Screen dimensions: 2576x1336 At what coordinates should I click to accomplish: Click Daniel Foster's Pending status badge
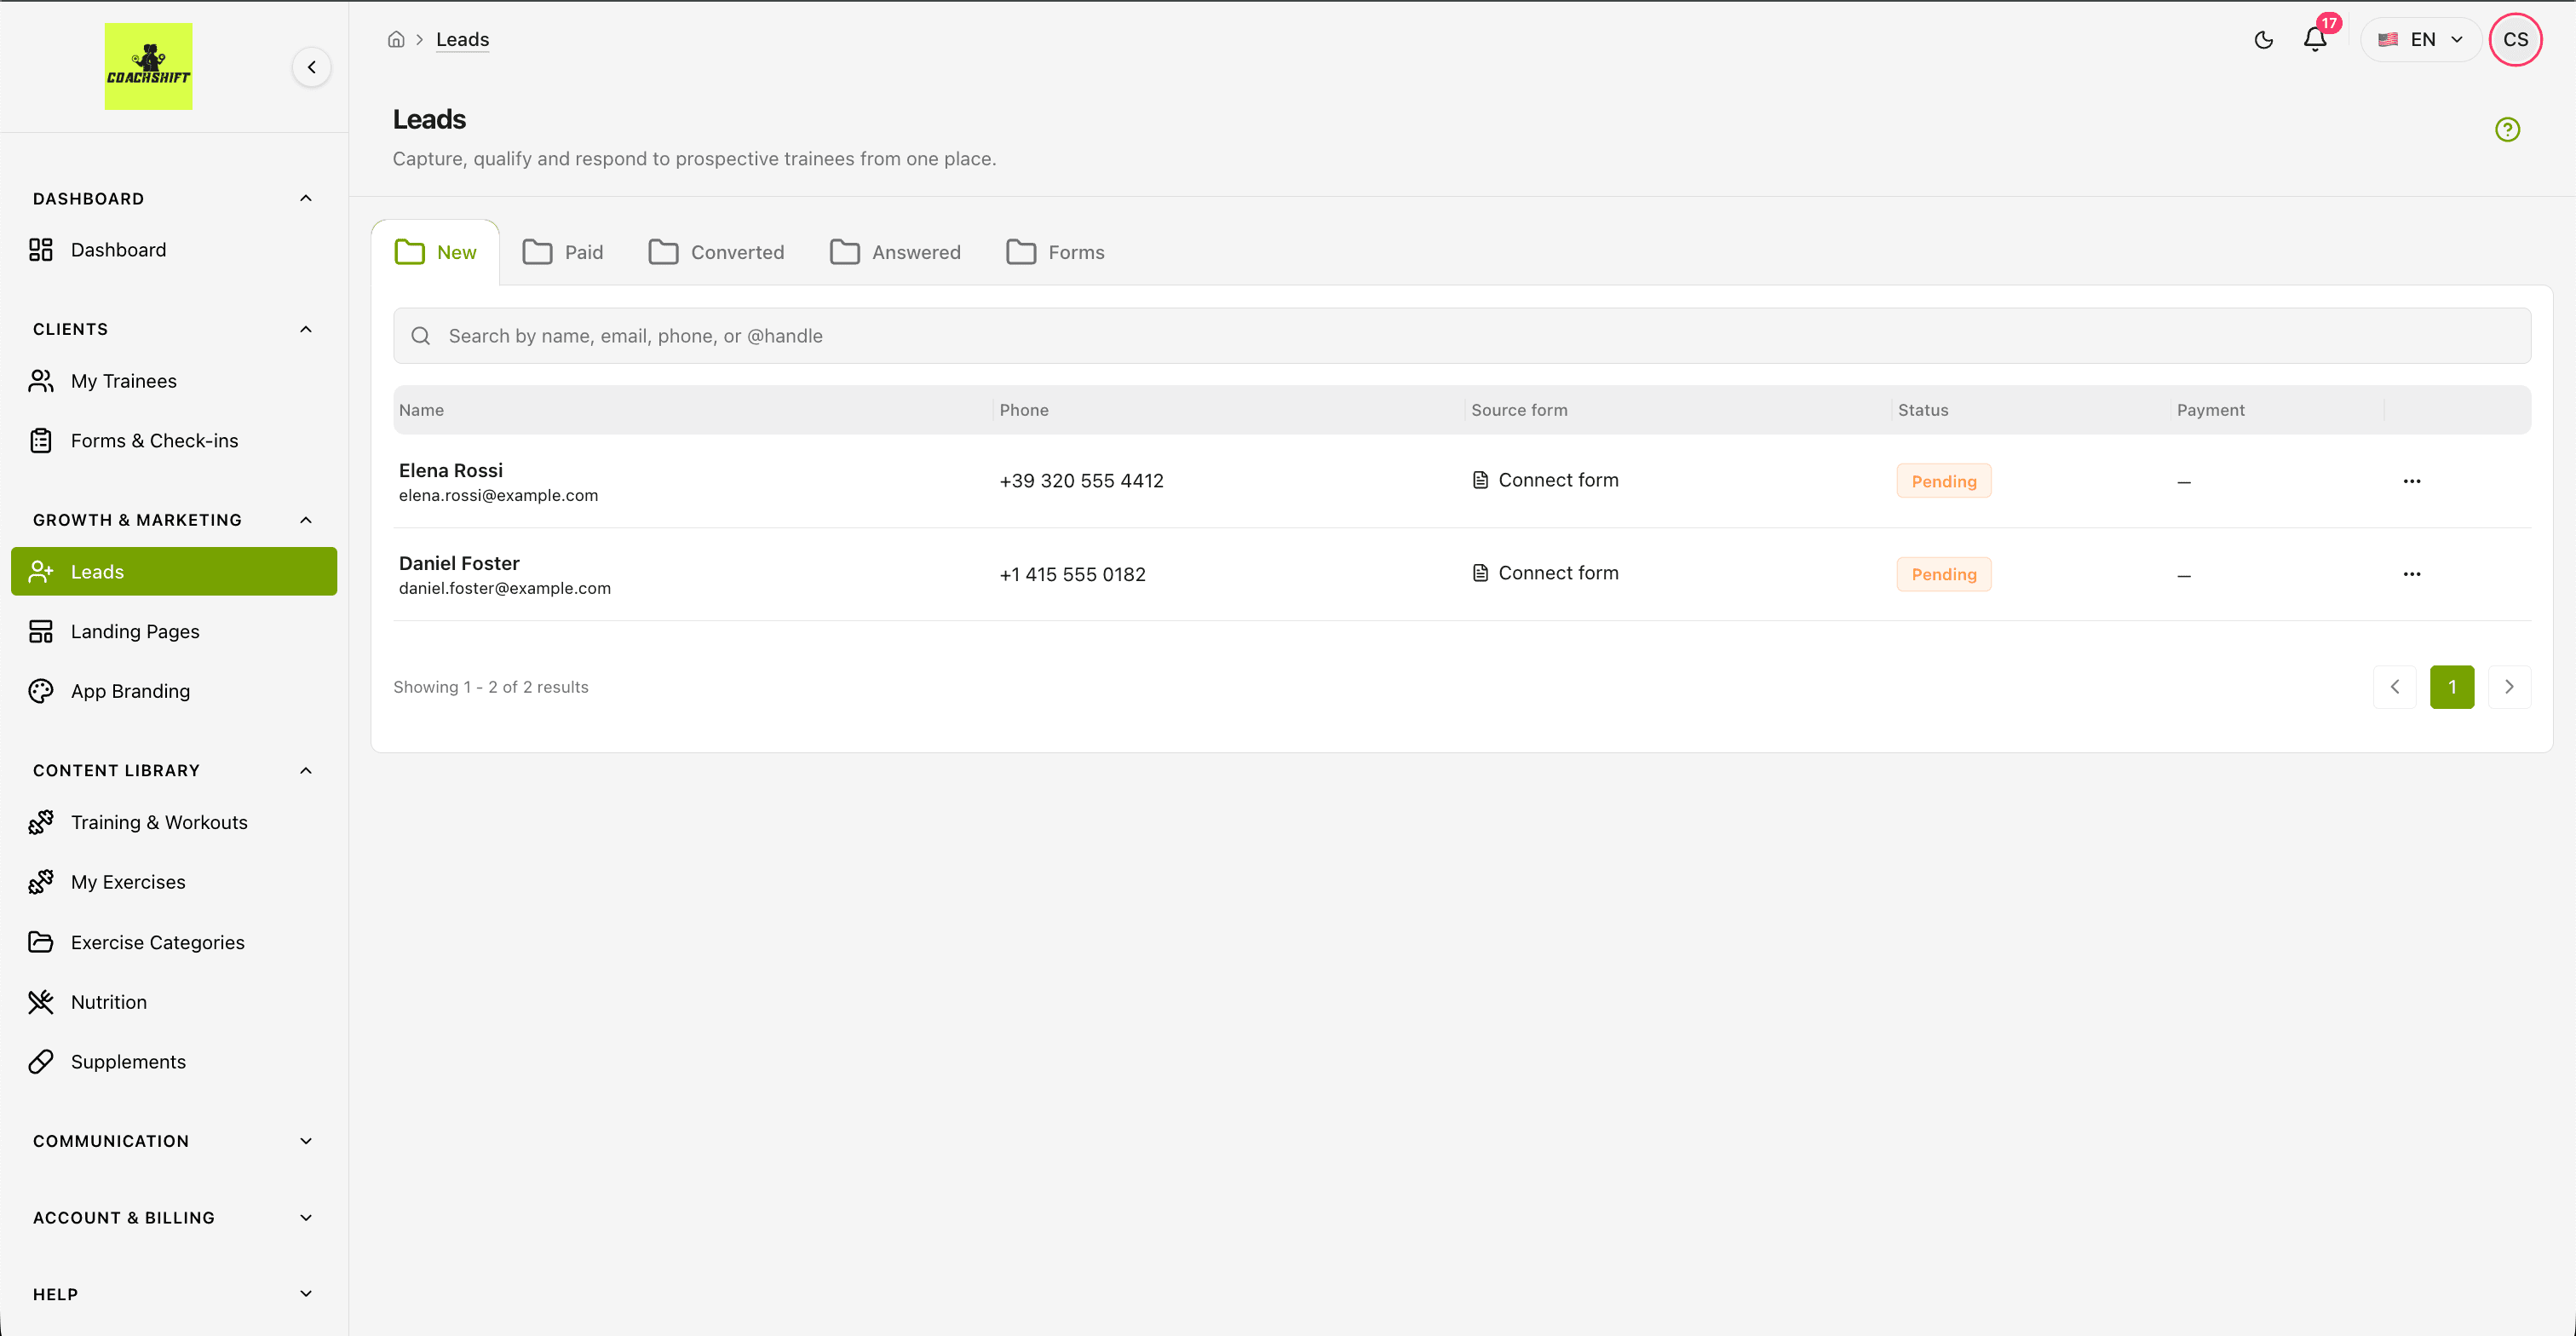[1944, 574]
